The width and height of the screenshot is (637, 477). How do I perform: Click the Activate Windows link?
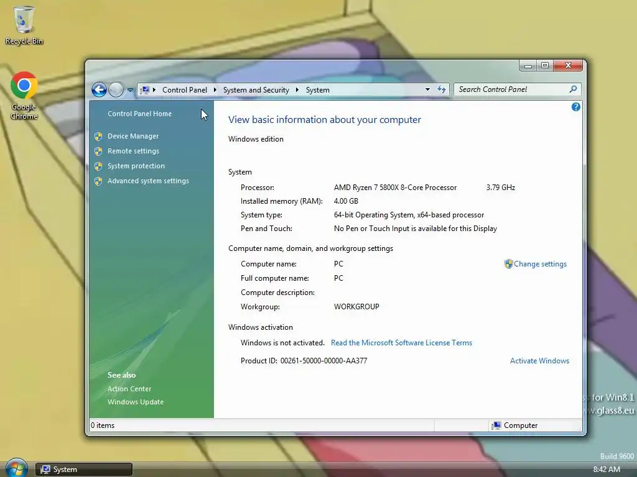pos(539,361)
